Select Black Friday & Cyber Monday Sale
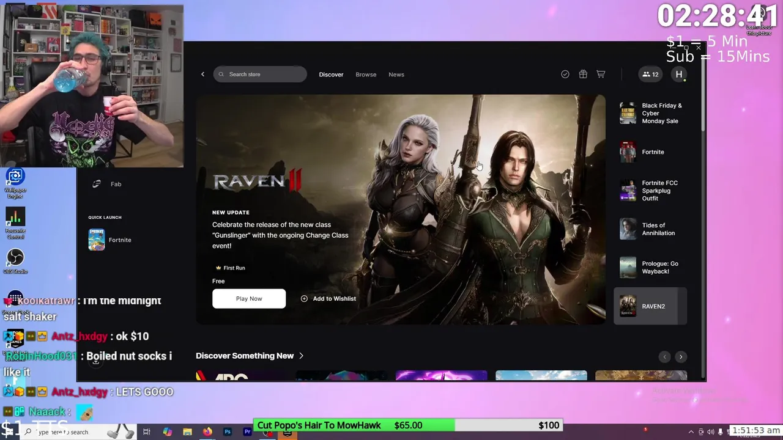783x440 pixels. click(650, 113)
